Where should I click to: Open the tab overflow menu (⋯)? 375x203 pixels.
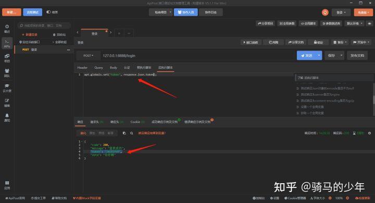pyautogui.click(x=129, y=33)
